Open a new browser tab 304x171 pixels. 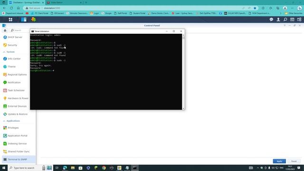pos(86,2)
